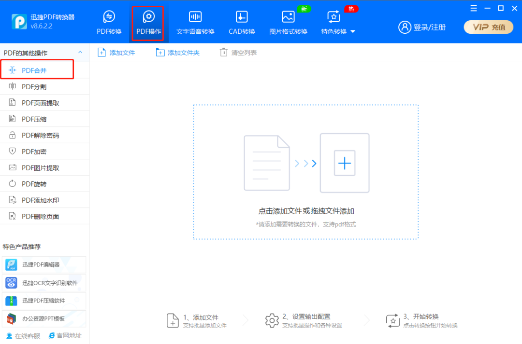Open 迅捷OCR文字识别软件 product recommendation

44,283
